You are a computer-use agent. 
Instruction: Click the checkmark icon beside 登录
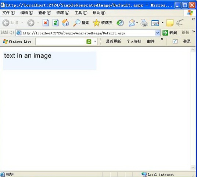[175, 41]
